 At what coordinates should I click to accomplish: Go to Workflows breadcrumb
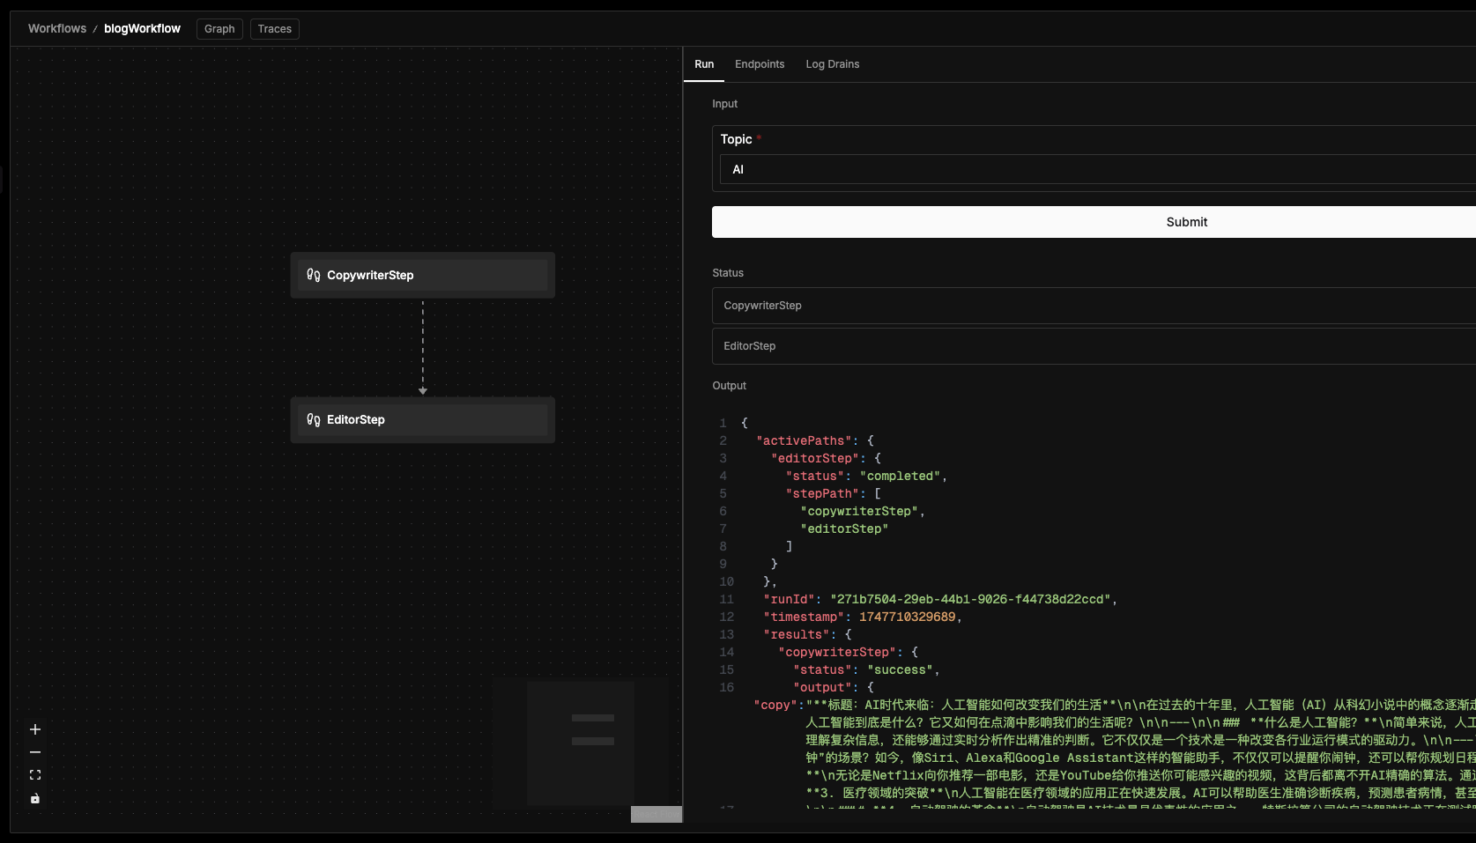click(57, 28)
